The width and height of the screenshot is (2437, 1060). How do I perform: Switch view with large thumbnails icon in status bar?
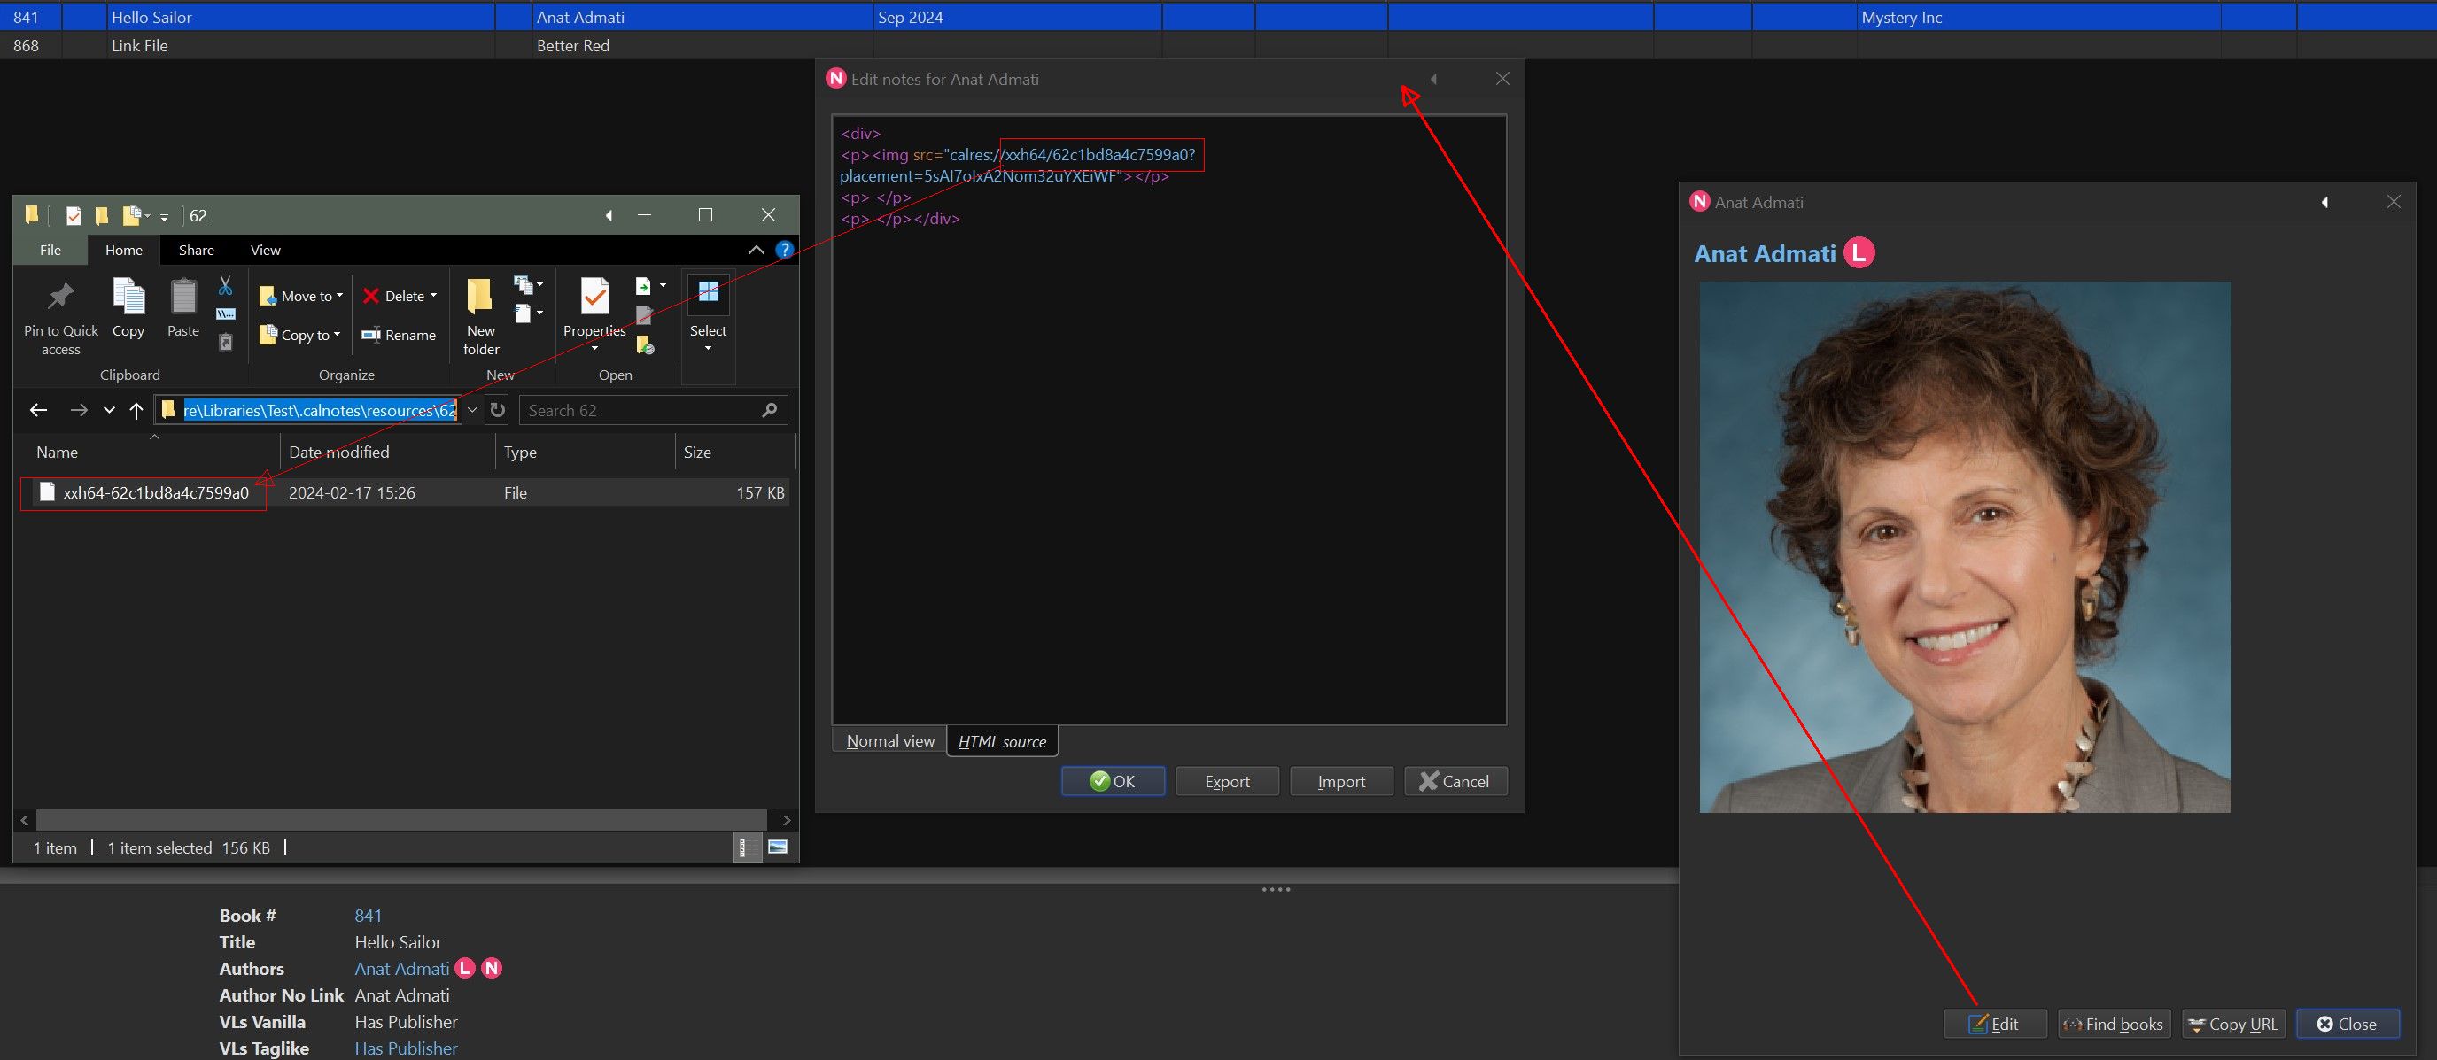778,847
